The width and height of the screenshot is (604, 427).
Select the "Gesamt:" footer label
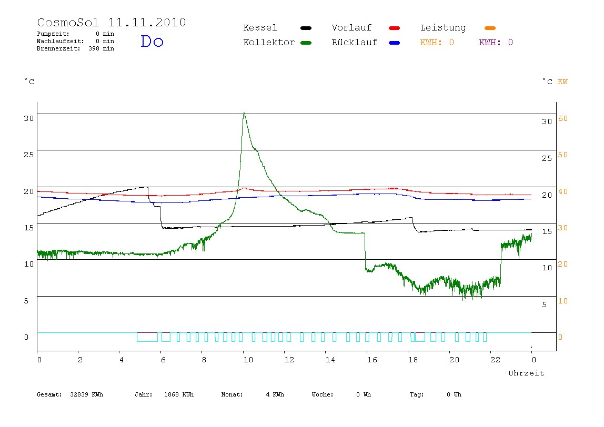(49, 394)
